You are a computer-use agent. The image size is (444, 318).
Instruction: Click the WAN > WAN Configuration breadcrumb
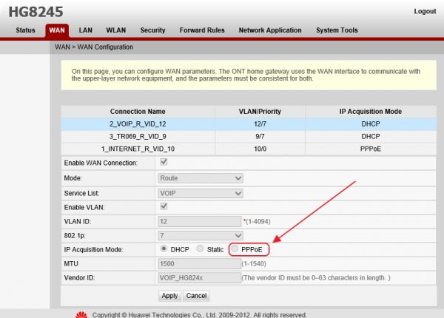pyautogui.click(x=94, y=47)
